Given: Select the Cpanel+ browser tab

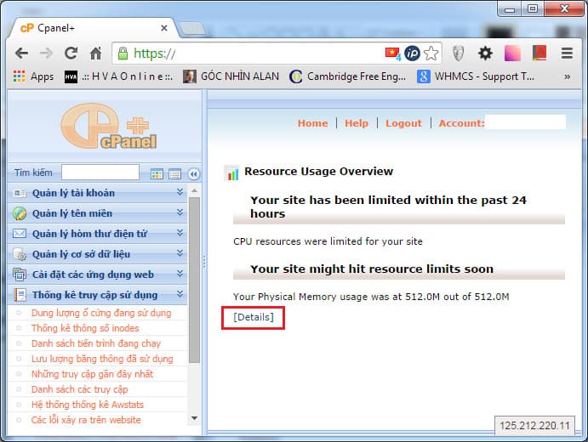Looking at the screenshot, I should click(90, 28).
